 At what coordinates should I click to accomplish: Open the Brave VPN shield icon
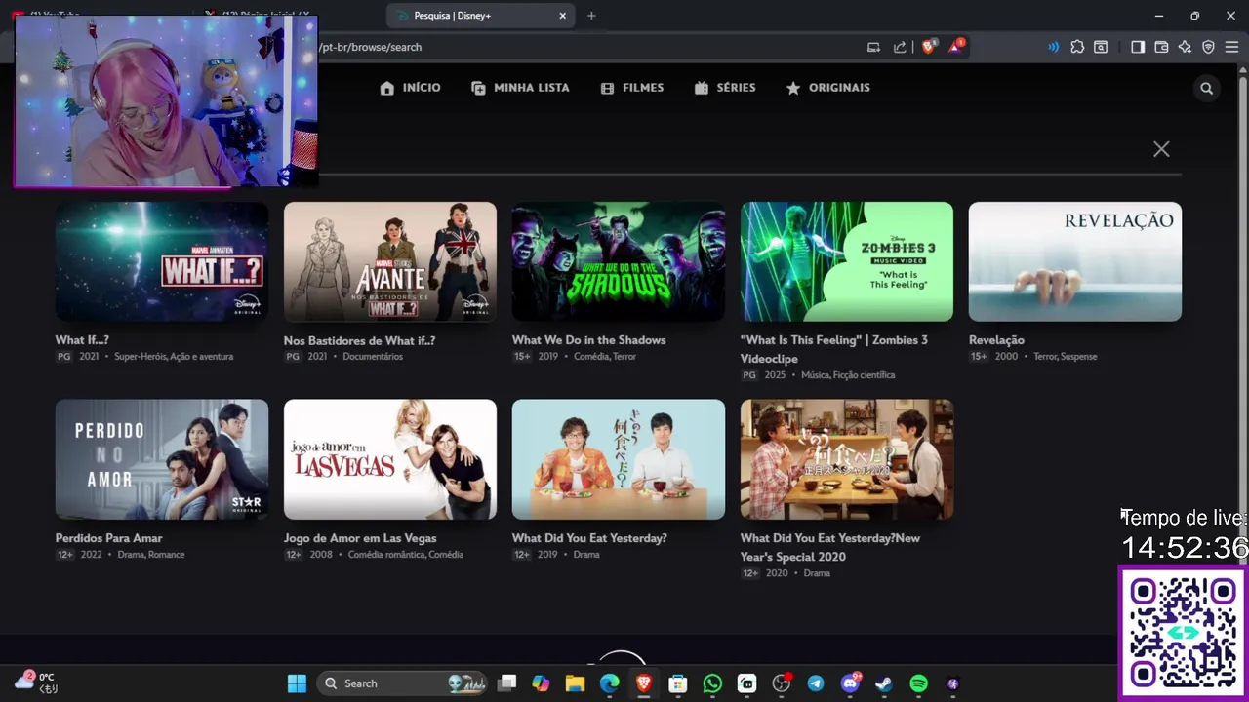(x=1208, y=47)
